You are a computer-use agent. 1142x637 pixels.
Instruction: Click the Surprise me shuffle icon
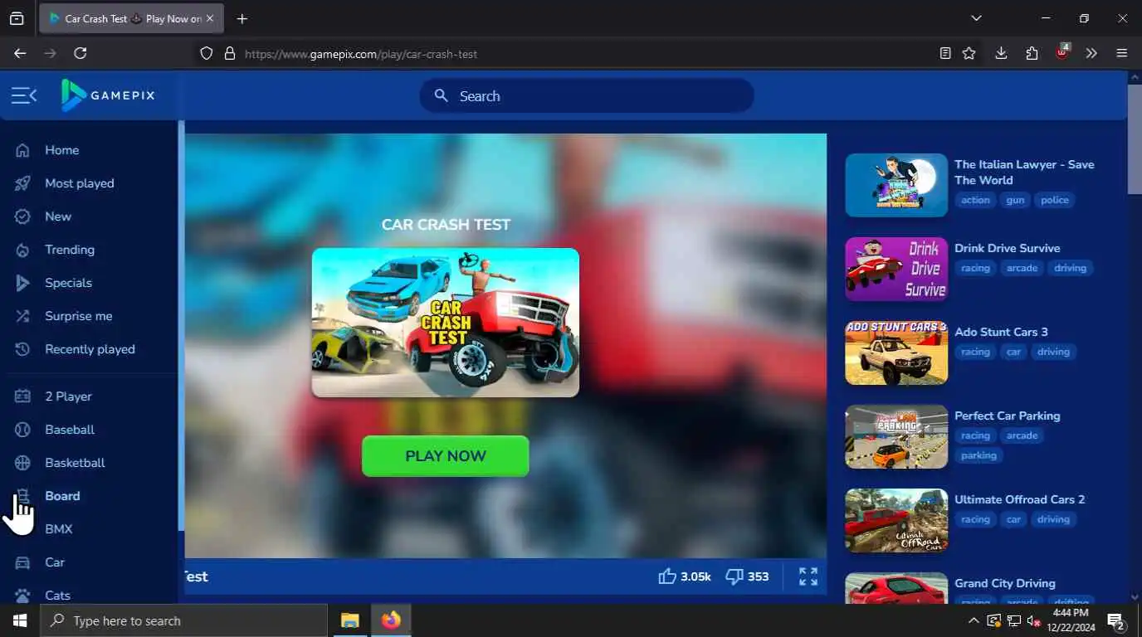pos(22,316)
